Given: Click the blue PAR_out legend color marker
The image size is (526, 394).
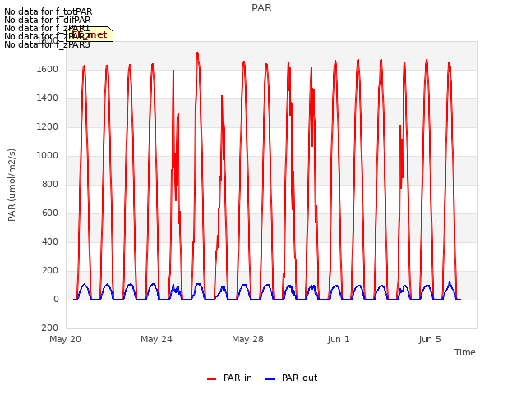Looking at the screenshot, I should [270, 379].
